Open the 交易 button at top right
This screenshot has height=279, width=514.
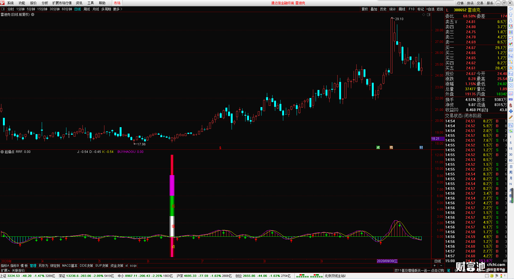click(x=480, y=3)
